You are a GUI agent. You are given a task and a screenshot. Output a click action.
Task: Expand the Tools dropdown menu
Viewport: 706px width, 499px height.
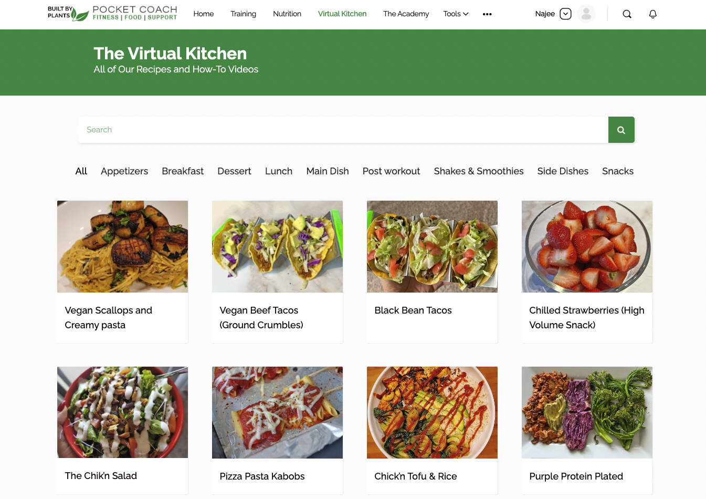pyautogui.click(x=456, y=14)
